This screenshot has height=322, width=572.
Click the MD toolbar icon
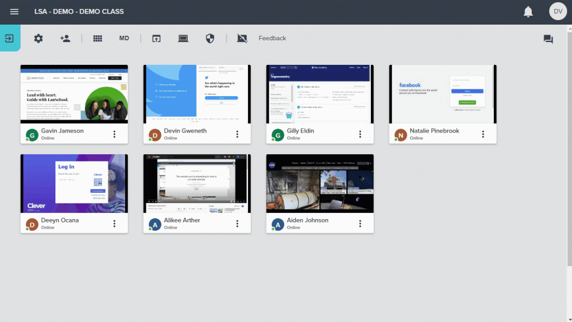pyautogui.click(x=124, y=38)
